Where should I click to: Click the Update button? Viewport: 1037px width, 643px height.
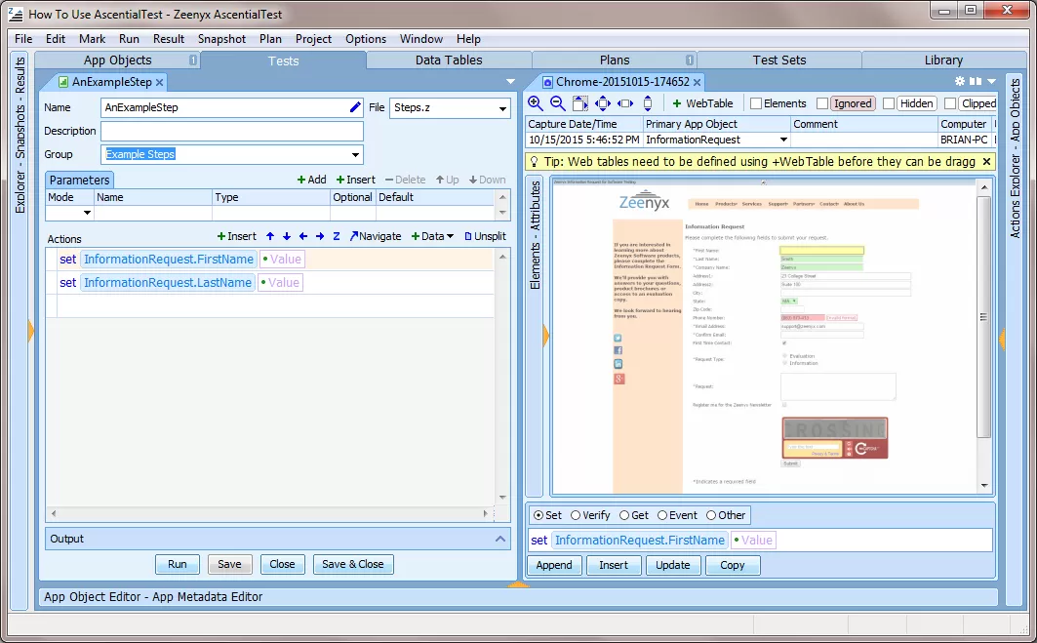pyautogui.click(x=672, y=565)
